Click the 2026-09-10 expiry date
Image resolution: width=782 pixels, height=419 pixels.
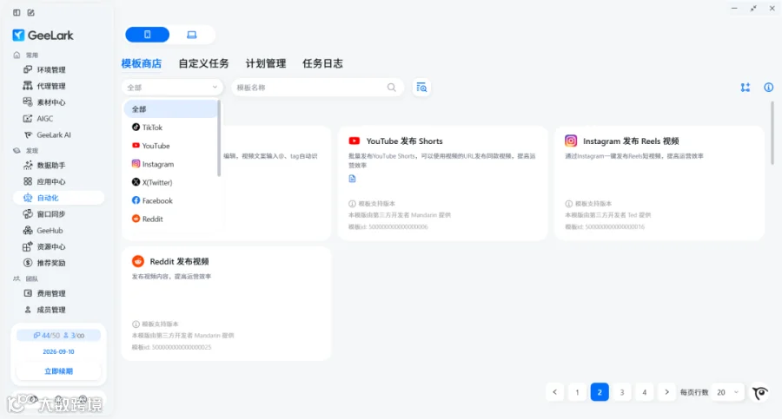pyautogui.click(x=58, y=351)
